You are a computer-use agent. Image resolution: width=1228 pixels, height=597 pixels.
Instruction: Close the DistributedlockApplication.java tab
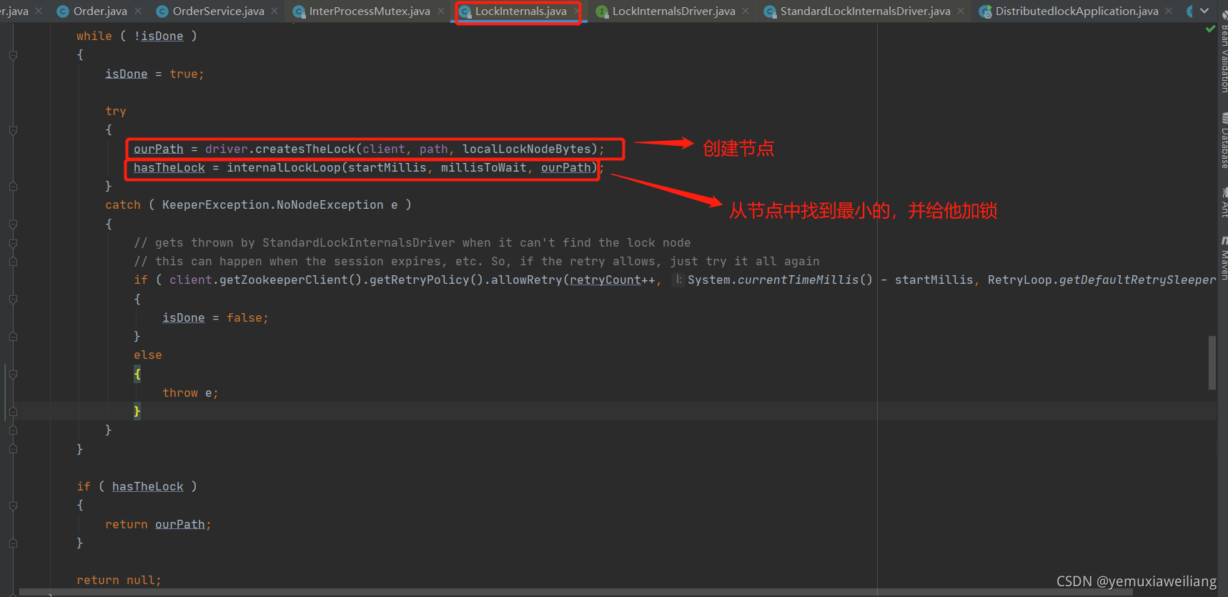point(1169,11)
